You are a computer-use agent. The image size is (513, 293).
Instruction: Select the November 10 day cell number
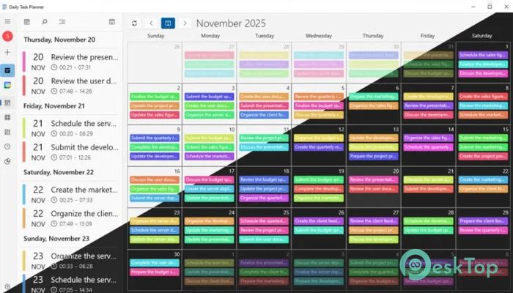[x=232, y=130]
